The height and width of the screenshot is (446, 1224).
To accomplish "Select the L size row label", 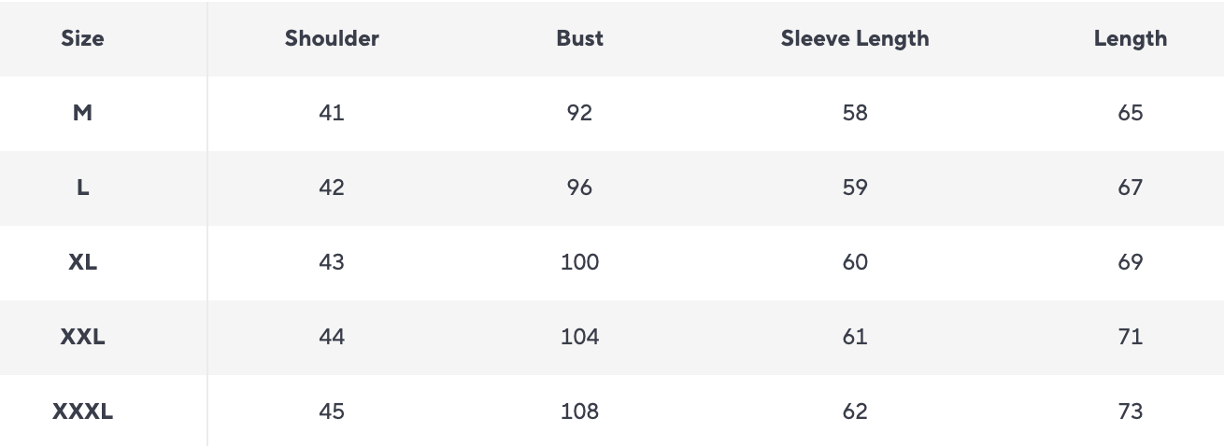I will 82,188.
